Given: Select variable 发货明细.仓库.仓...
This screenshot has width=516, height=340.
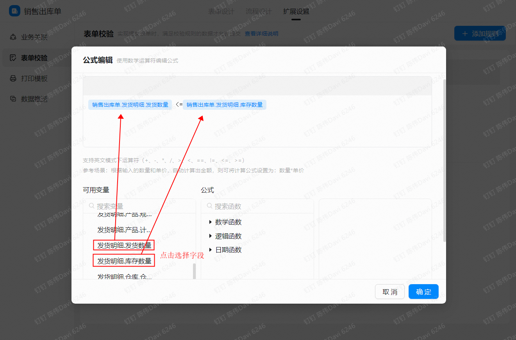Looking at the screenshot, I should click(x=124, y=277).
